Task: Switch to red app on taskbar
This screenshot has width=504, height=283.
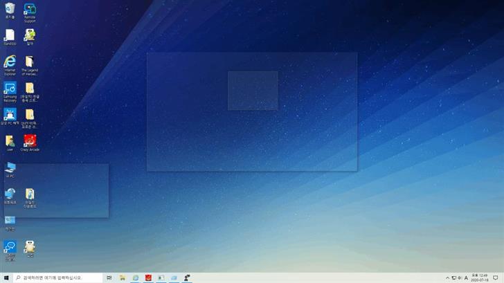Action: coord(148,278)
